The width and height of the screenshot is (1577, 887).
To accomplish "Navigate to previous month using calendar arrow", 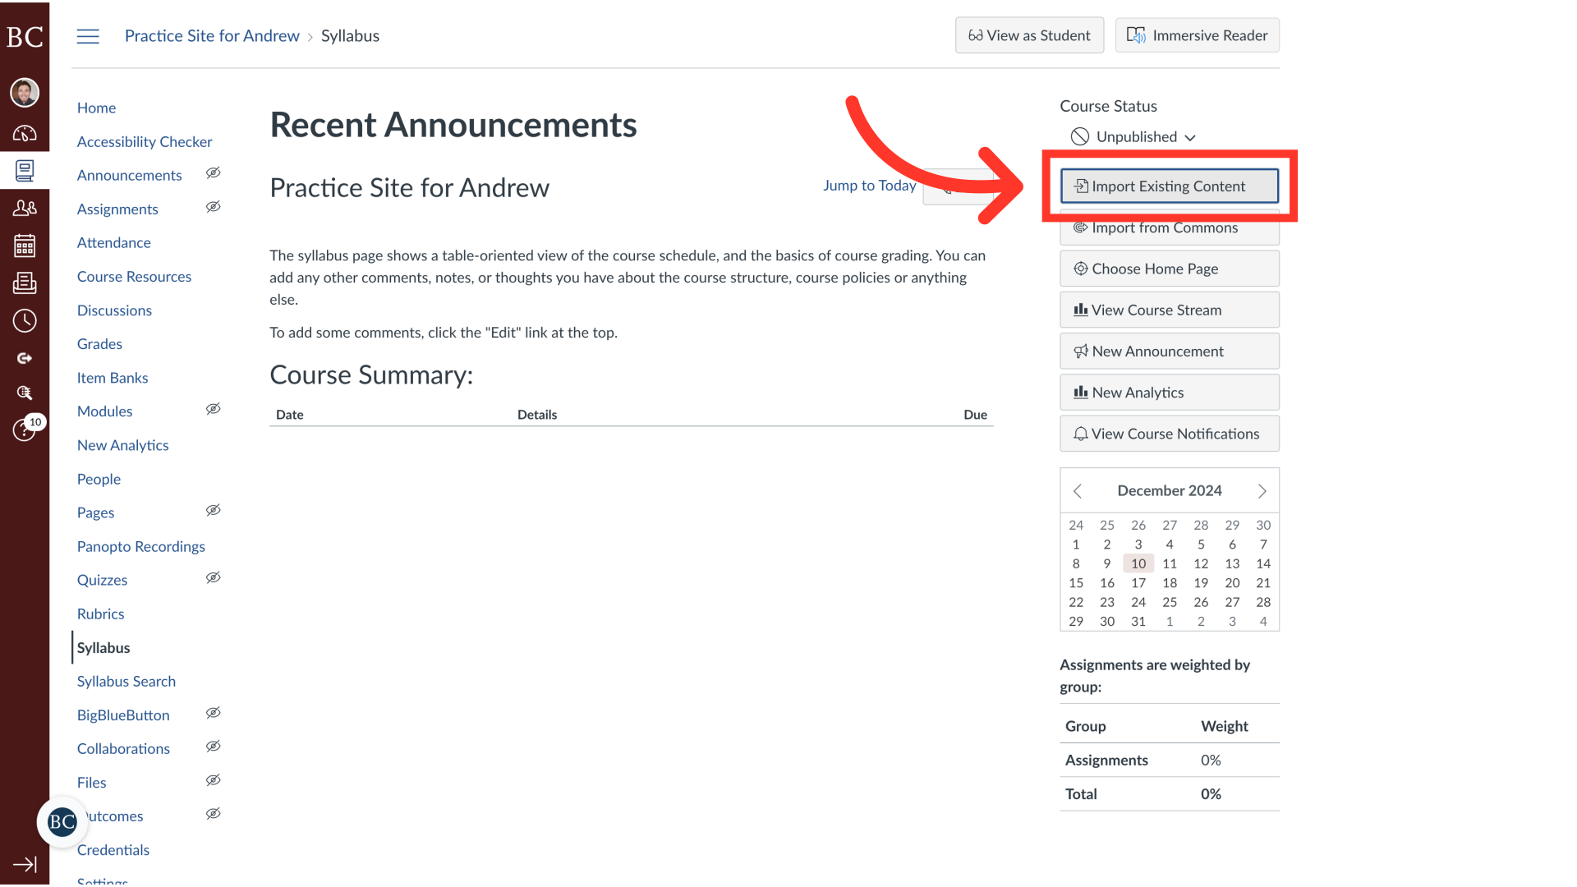I will (1078, 489).
